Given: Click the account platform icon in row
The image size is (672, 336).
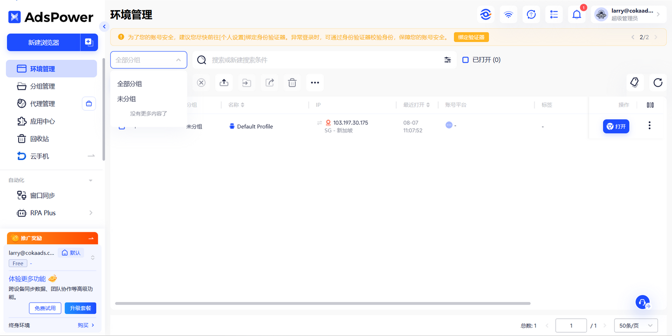Looking at the screenshot, I should (449, 125).
